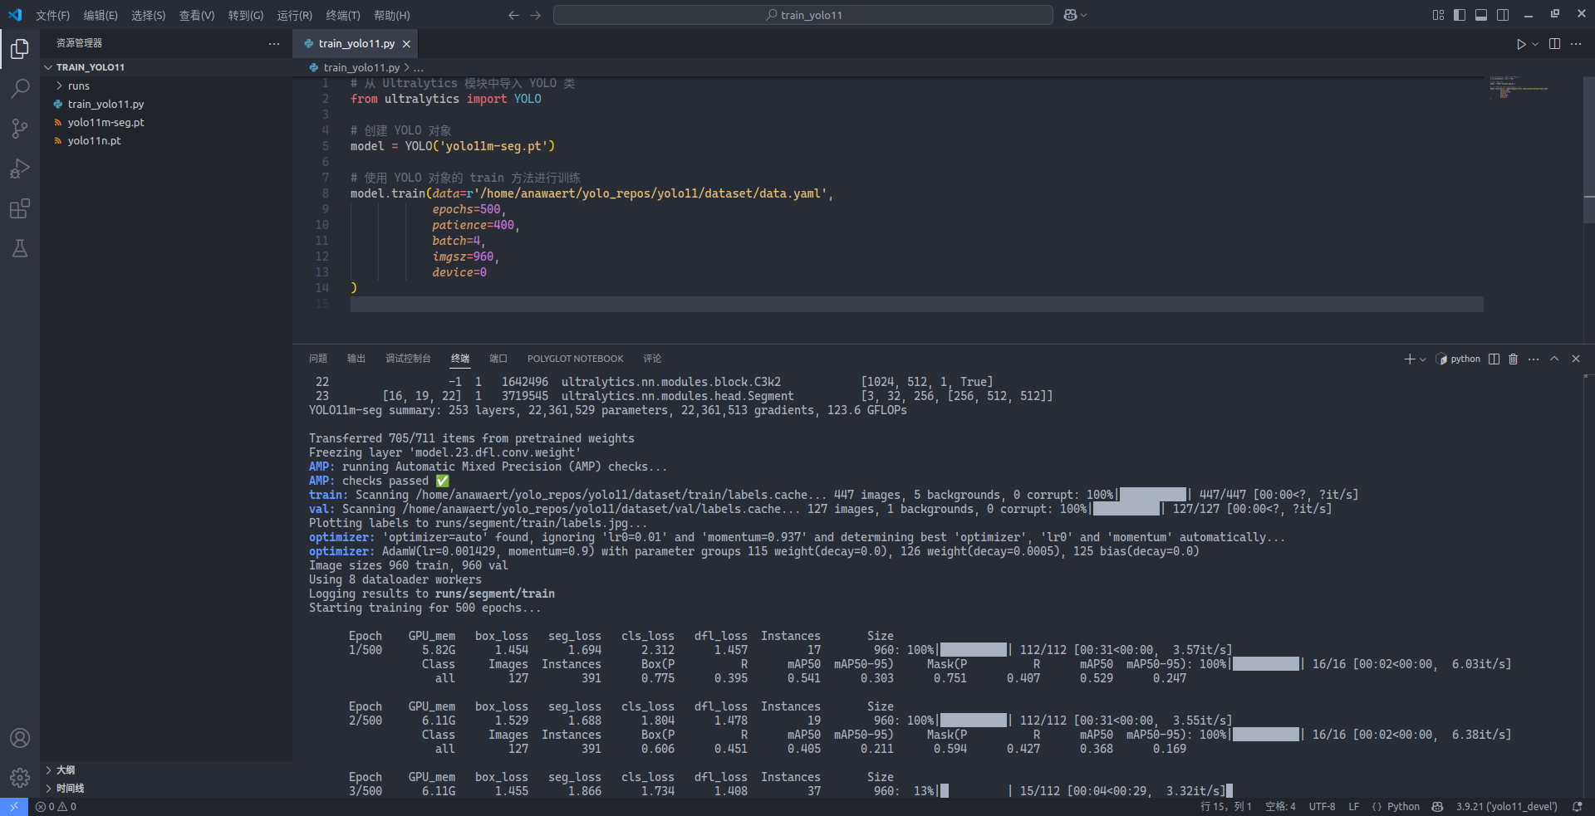Screen dimensions: 1595x816
Task: Expand the runs folder
Action: tap(78, 86)
